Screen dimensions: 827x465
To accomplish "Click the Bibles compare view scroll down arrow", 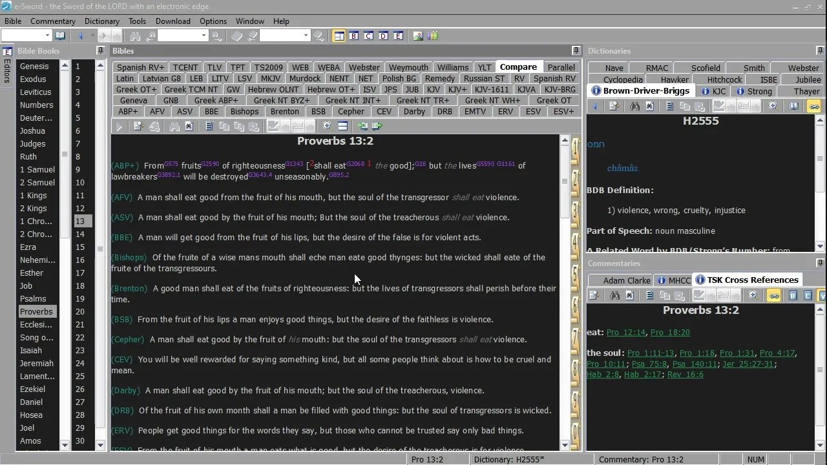I will point(565,445).
